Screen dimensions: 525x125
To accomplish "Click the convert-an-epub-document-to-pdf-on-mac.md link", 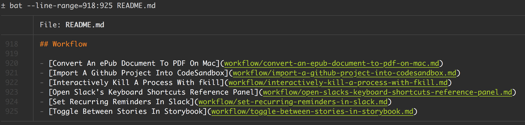I will [x=331, y=63].
